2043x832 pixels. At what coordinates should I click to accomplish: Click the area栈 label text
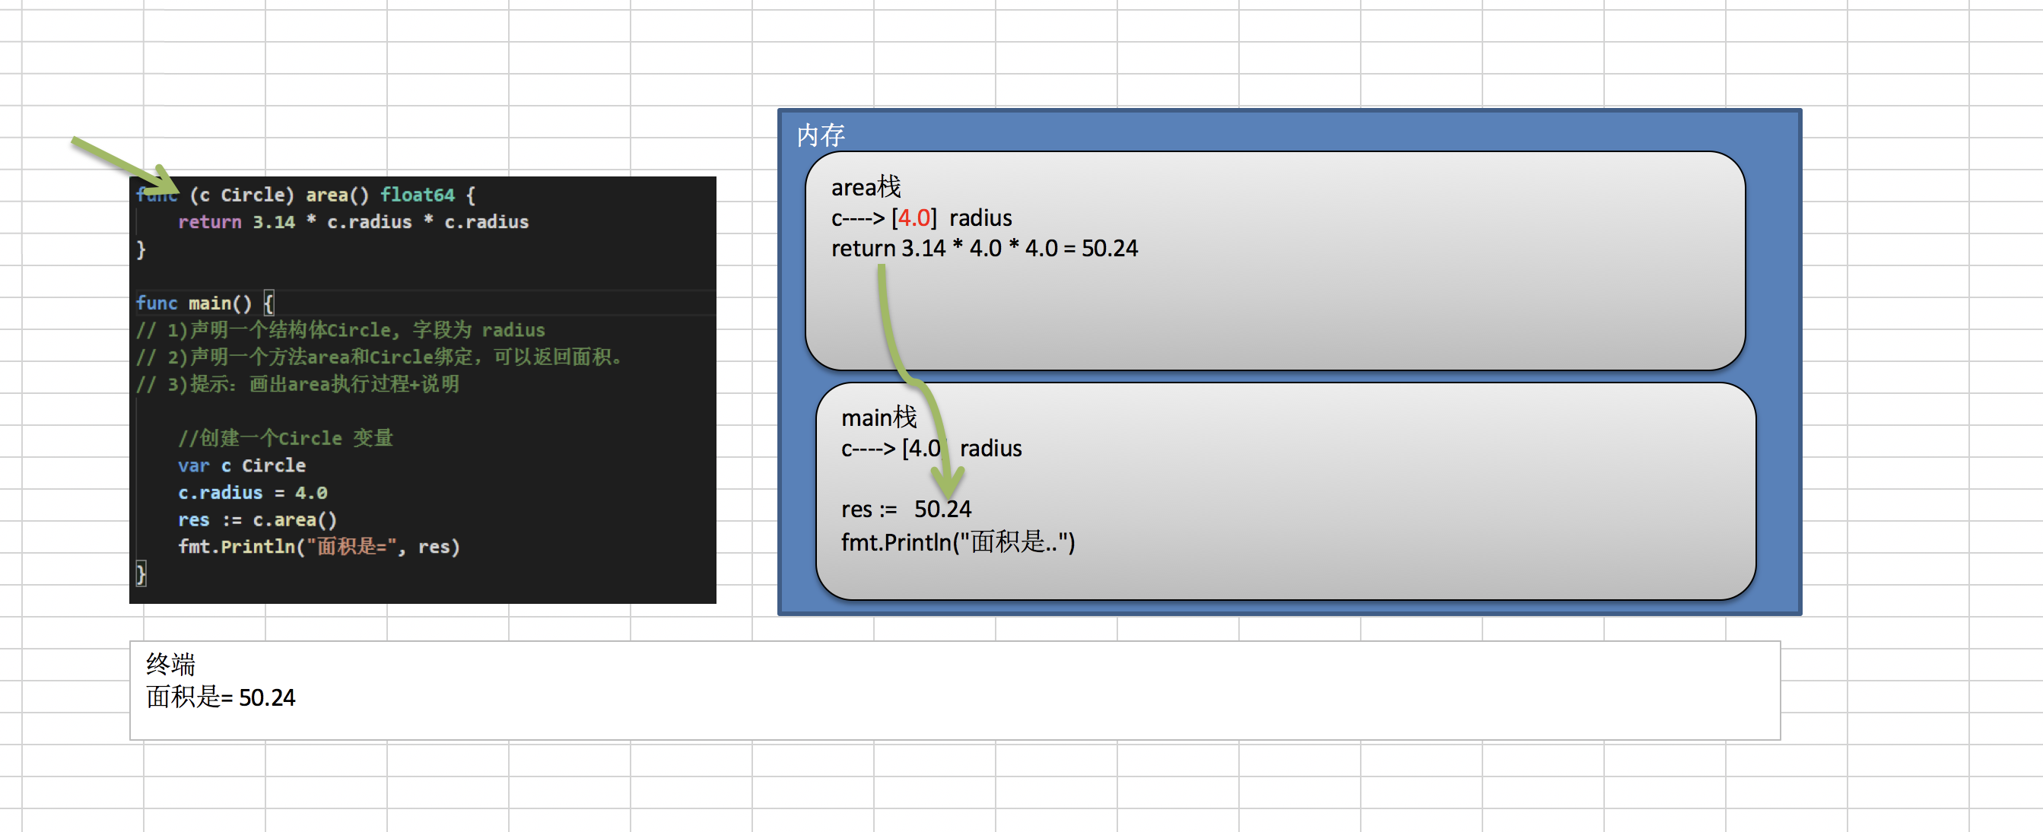click(x=866, y=187)
